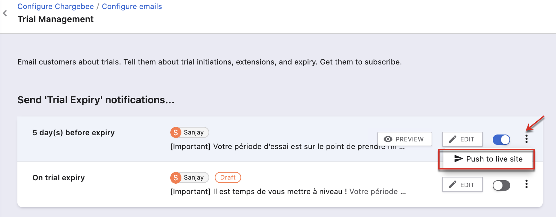This screenshot has height=217, width=556.
Task: Open the three-dot menu on the 5-day expiry row
Action: (x=527, y=139)
